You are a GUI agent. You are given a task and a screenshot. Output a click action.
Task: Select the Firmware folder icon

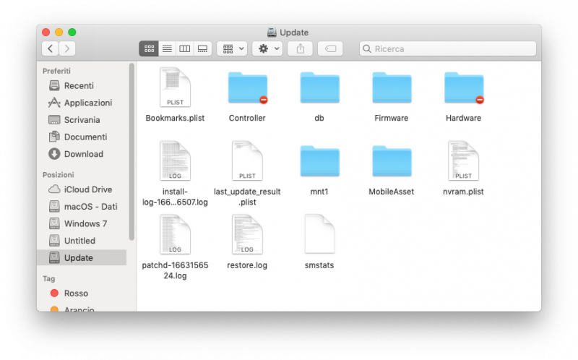[x=392, y=87]
